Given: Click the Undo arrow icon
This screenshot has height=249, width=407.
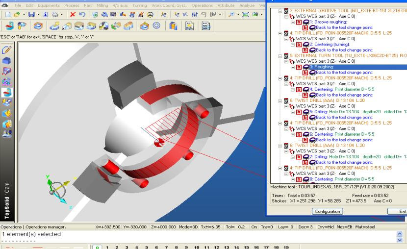Looking at the screenshot, I should click(x=82, y=15).
